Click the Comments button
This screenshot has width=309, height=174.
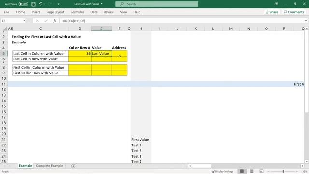(294, 12)
